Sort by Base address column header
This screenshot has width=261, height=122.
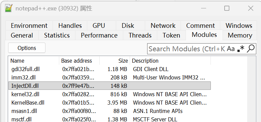pyautogui.click(x=79, y=61)
